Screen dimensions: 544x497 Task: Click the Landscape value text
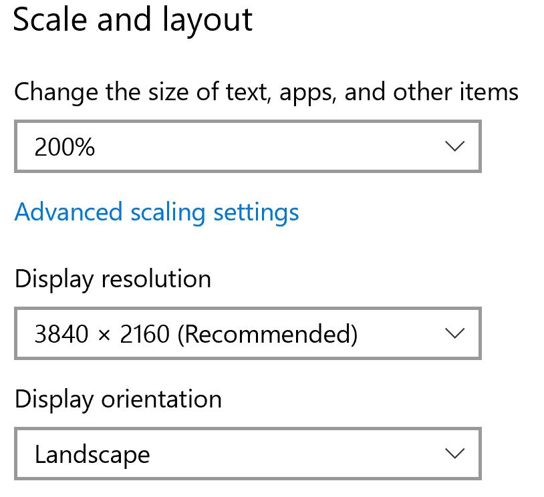tap(92, 455)
